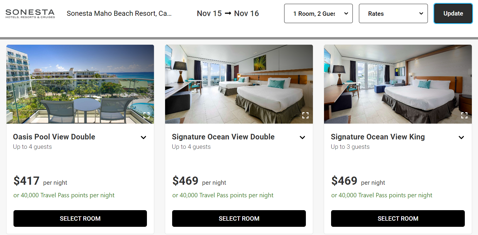Viewport: 478px width, 235px height.
Task: Click the Update button
Action: (453, 13)
